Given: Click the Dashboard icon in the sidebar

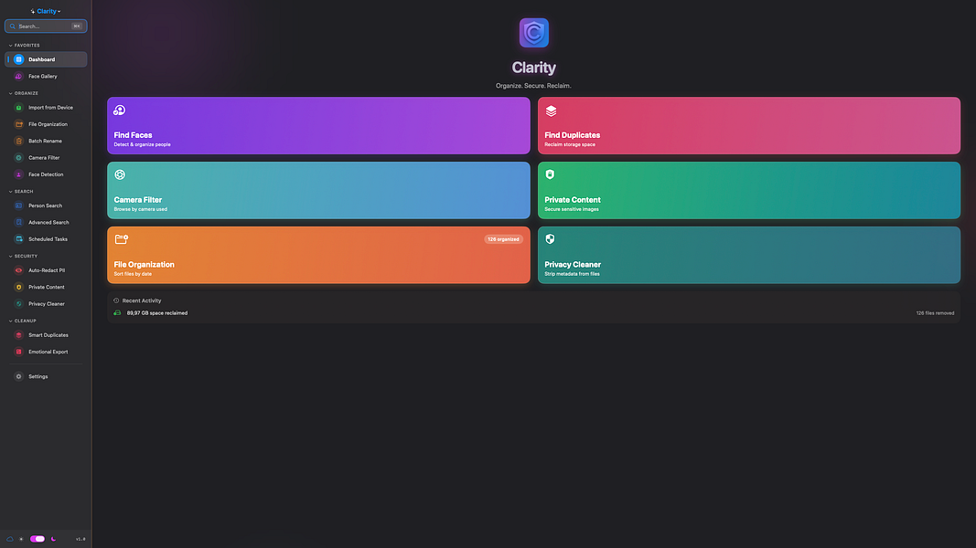Looking at the screenshot, I should 18,59.
